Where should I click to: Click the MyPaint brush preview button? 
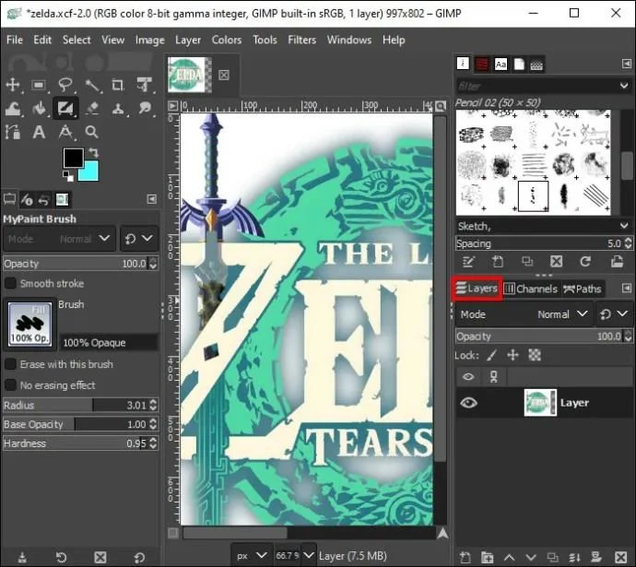(x=30, y=324)
